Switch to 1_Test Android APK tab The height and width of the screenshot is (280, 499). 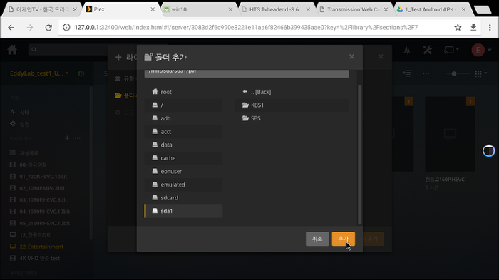click(x=431, y=9)
